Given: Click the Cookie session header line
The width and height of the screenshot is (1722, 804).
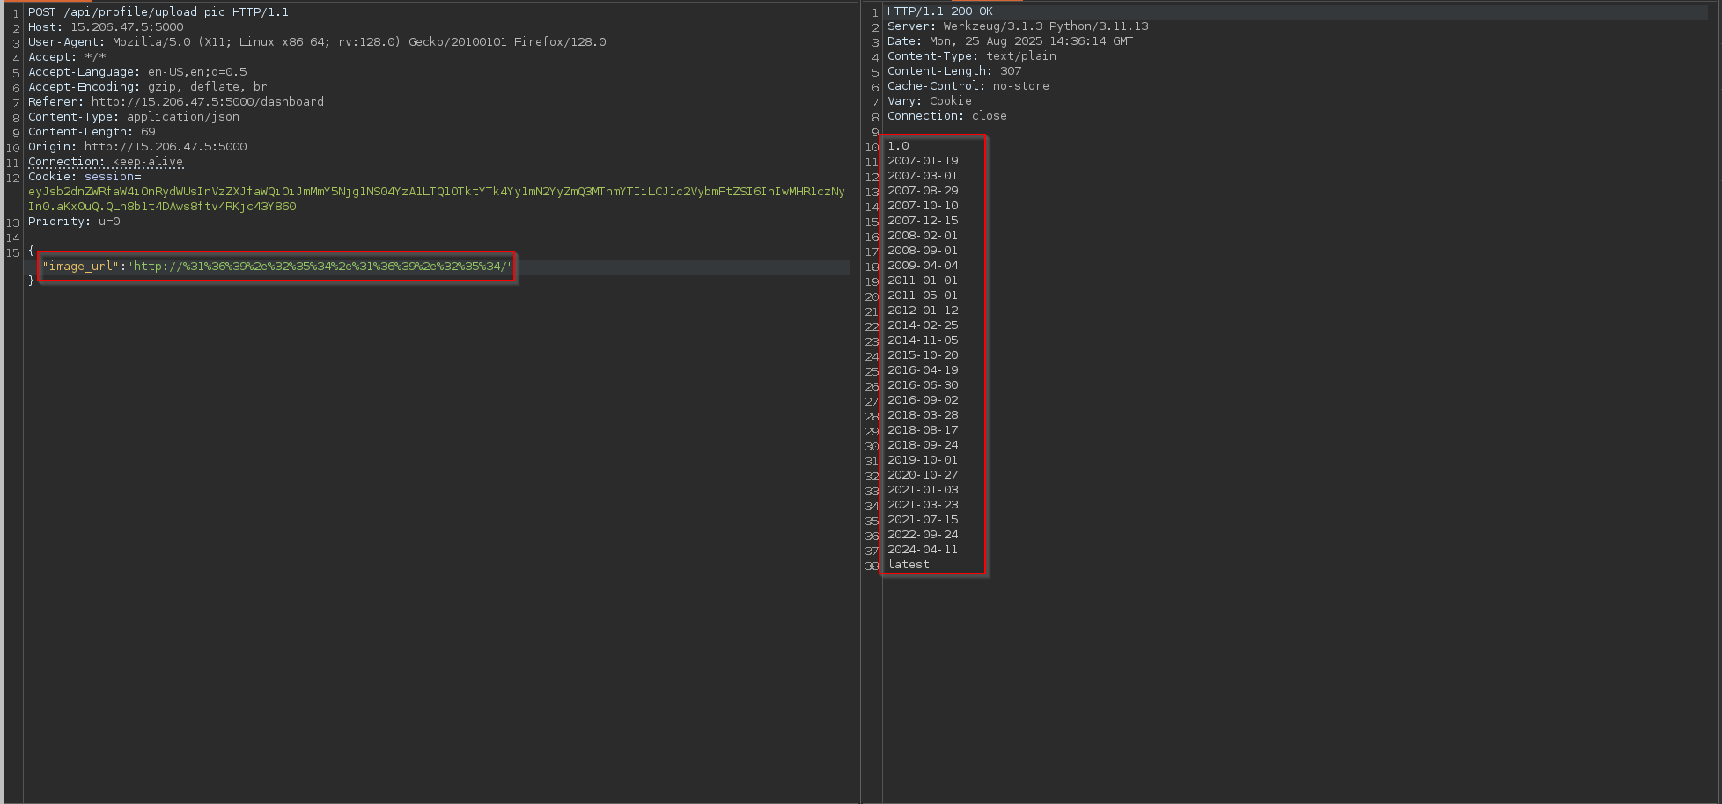Looking at the screenshot, I should pyautogui.click(x=85, y=177).
